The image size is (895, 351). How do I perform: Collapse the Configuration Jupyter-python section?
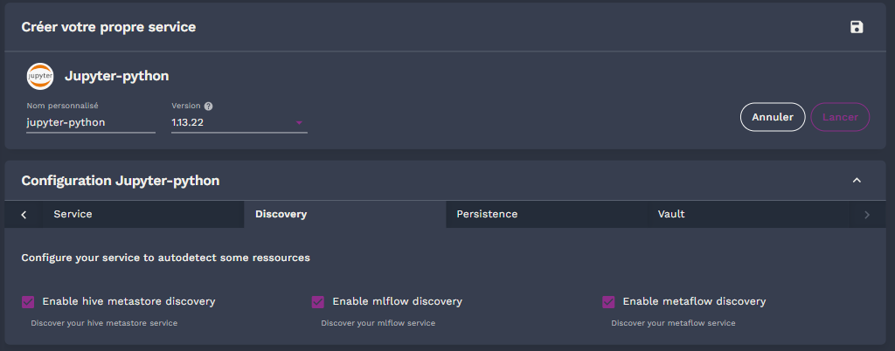(857, 181)
